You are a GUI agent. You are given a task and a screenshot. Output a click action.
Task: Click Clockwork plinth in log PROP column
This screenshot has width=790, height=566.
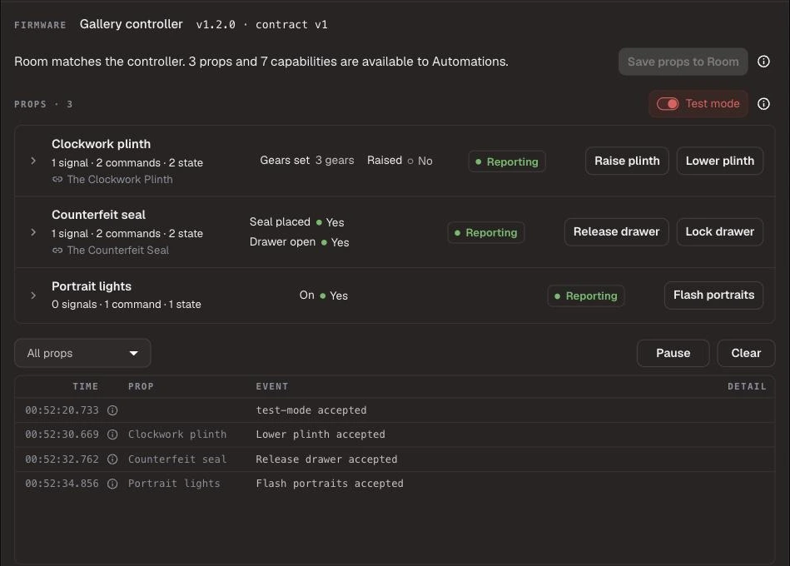coord(177,434)
